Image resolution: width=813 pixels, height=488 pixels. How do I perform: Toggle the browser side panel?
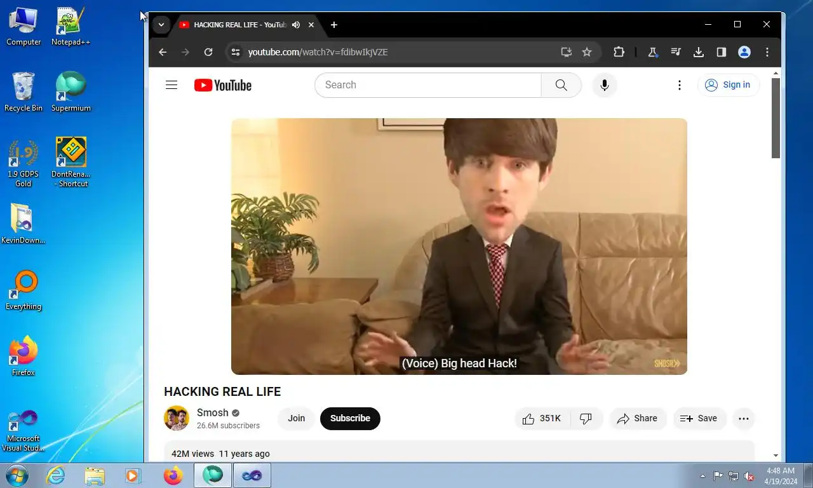722,52
